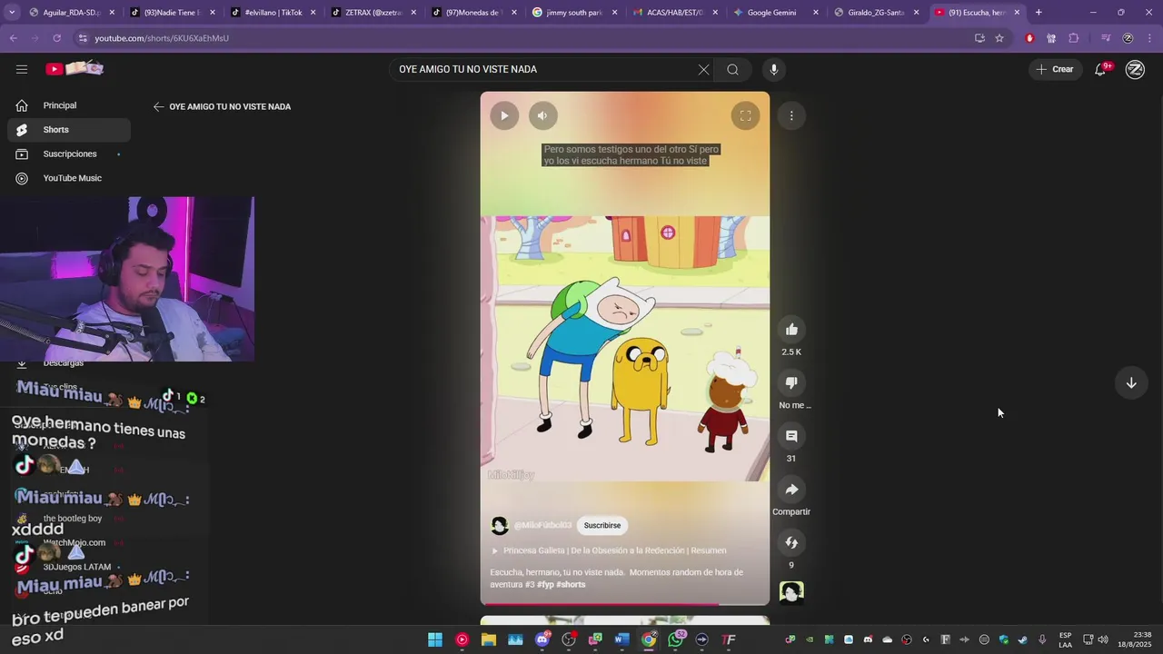
Task: Open the bootleg boy subscription
Action: [73, 519]
